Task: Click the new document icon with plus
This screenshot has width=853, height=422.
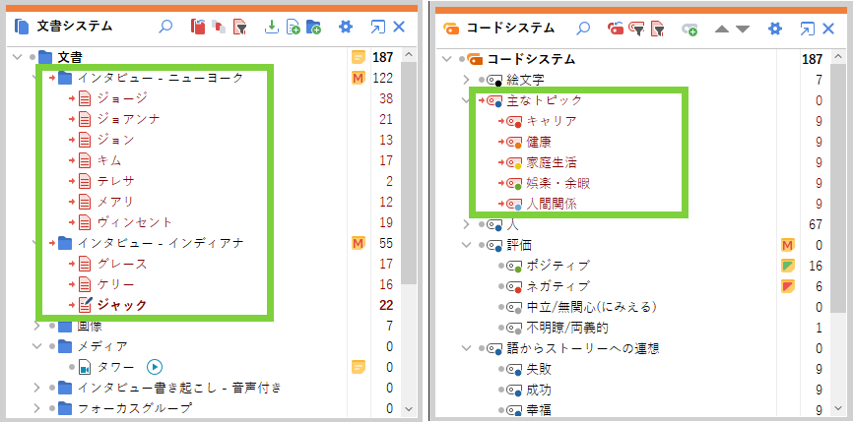Action: coord(293,27)
